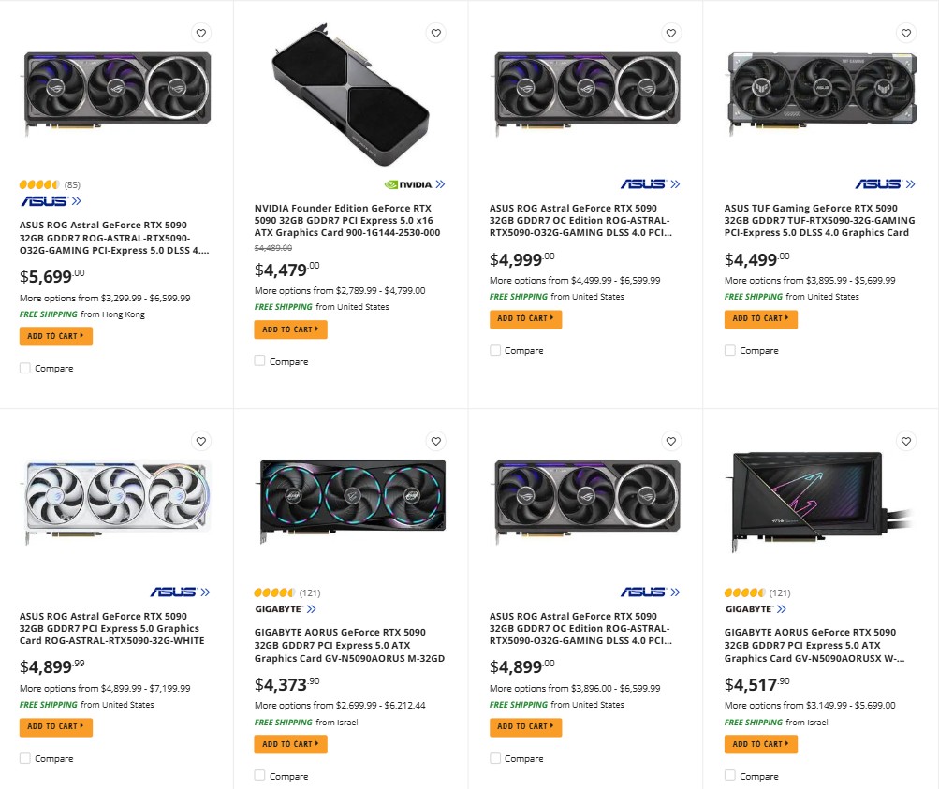Add the white ROG Astral card to wishlist
Viewport: 939px width, 789px height.
point(200,441)
